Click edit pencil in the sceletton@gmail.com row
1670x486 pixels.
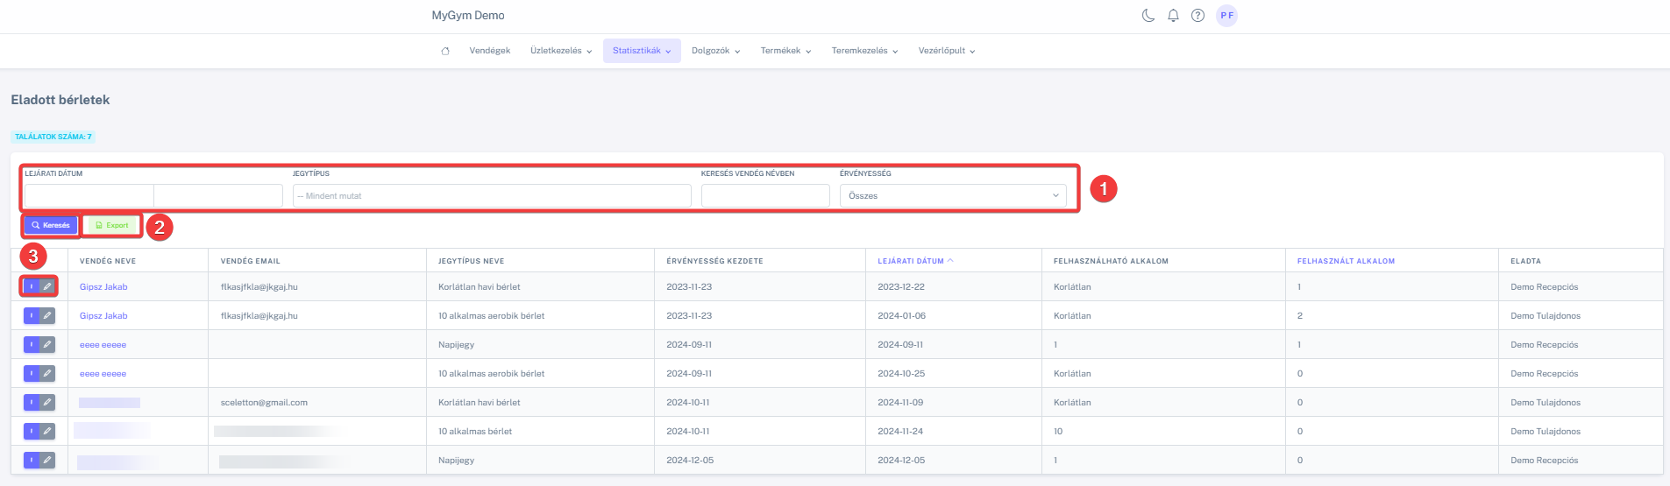(x=47, y=403)
